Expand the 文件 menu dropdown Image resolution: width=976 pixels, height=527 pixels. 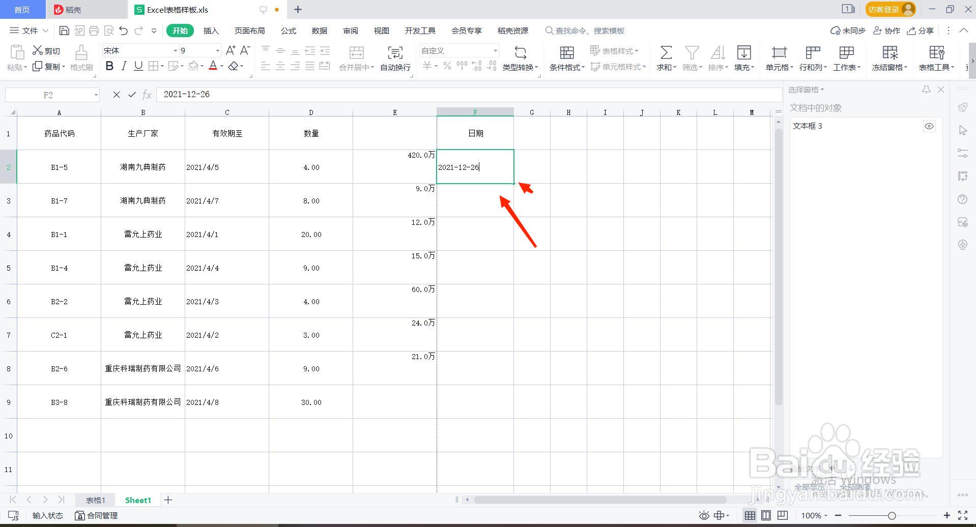[x=45, y=31]
